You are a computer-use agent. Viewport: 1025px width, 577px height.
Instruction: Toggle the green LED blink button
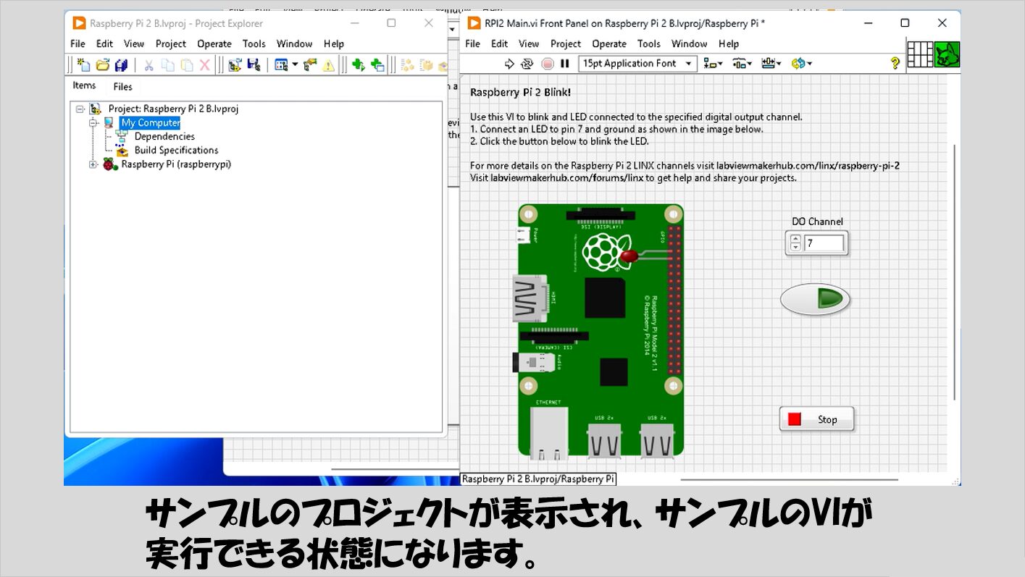tap(815, 299)
